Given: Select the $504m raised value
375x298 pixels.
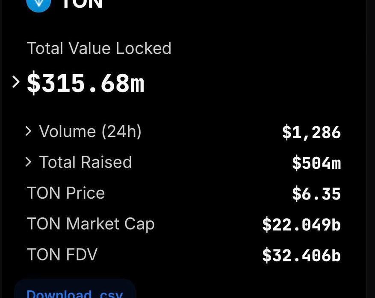Looking at the screenshot, I should coord(316,163).
